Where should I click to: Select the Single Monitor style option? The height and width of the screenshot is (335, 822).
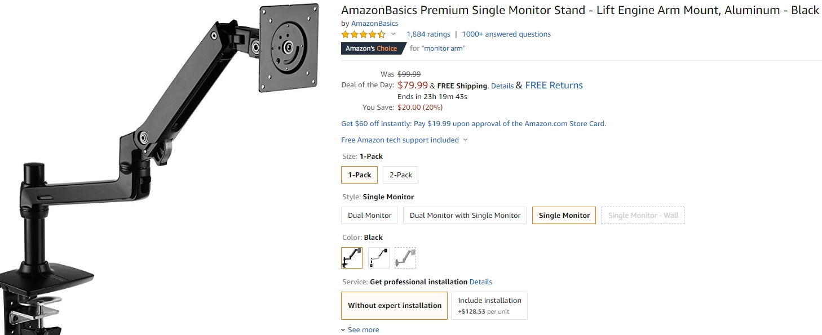[x=564, y=216]
